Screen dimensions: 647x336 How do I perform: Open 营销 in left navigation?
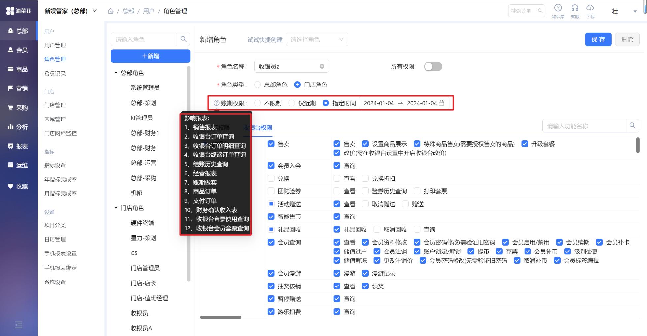18,88
